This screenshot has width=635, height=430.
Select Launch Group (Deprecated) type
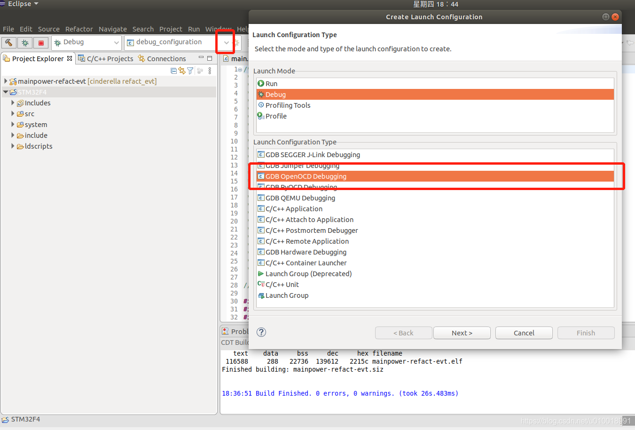coord(435,273)
